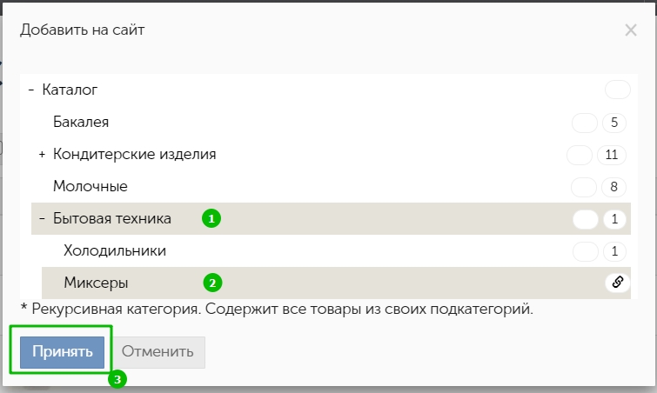Click the Отменить button

[x=158, y=352]
